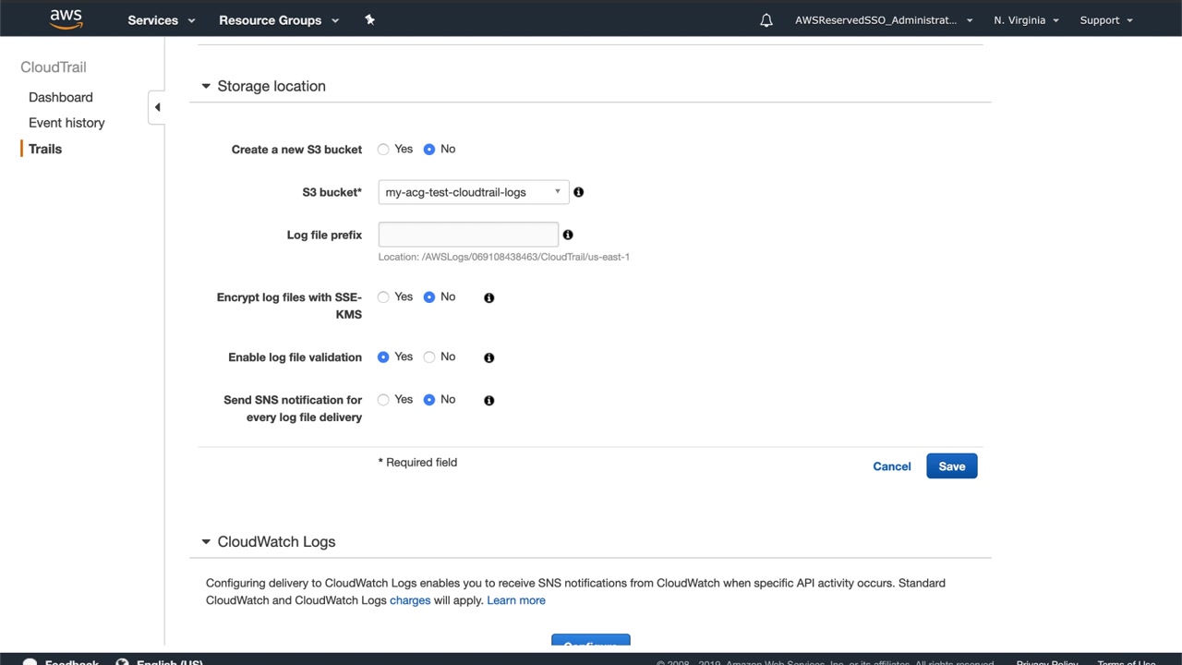This screenshot has width=1182, height=665.
Task: Click info icon beside Log file prefix
Action: pos(568,235)
